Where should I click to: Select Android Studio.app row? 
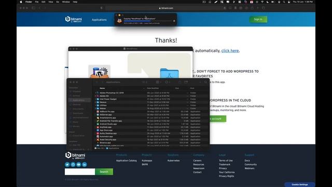[x=151, y=124]
